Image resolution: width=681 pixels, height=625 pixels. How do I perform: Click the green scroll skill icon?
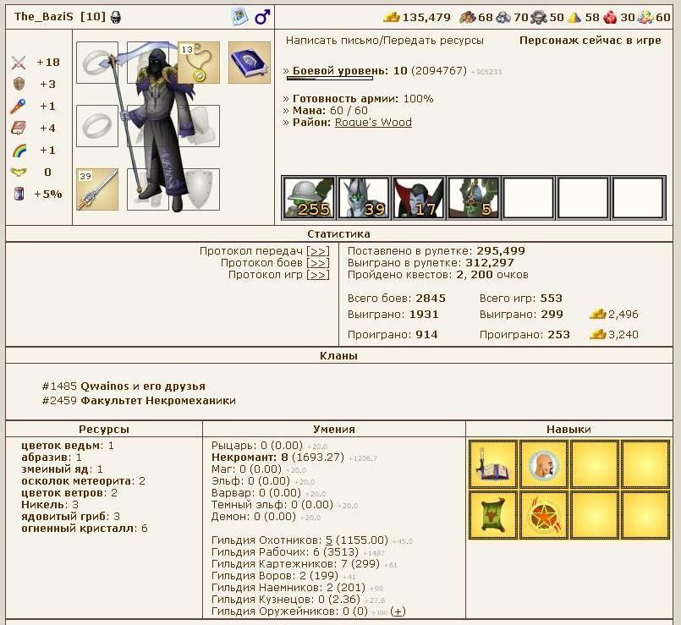493,515
